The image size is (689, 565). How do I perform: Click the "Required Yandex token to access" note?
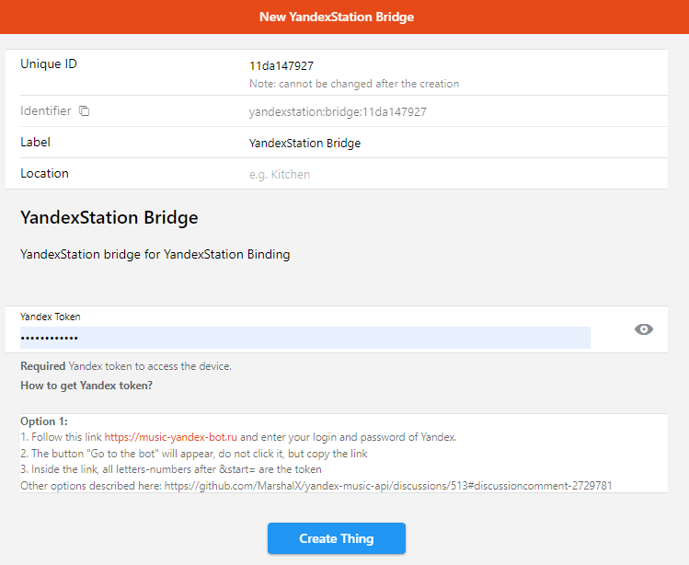point(126,366)
